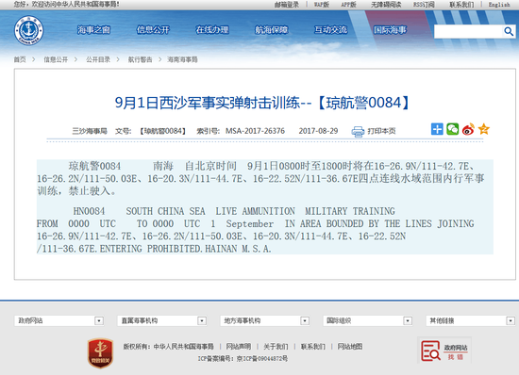The height and width of the screenshot is (375, 519).
Task: Click 信息公开 breadcrumb link
Action: click(x=56, y=59)
